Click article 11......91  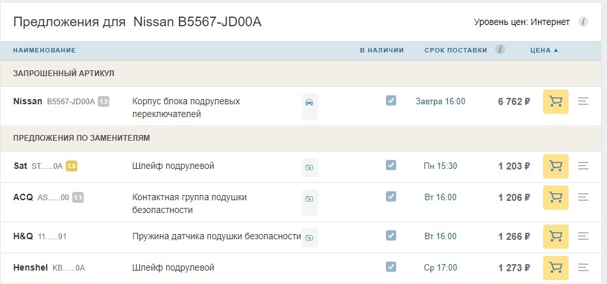coord(52,237)
